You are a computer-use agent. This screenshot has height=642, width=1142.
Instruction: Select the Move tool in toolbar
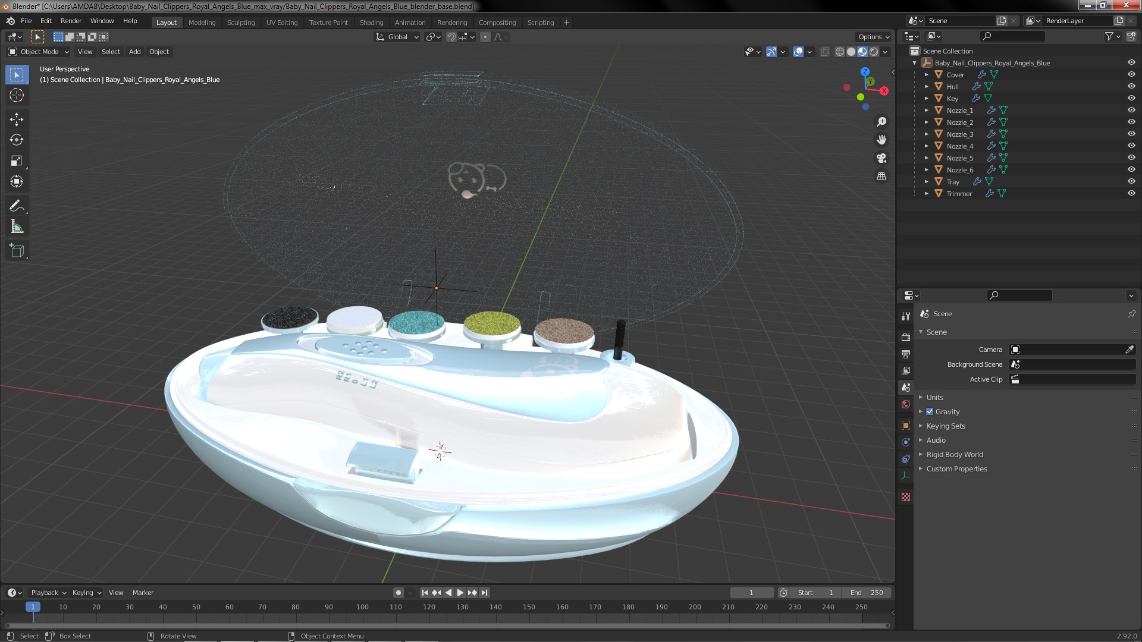coord(17,119)
